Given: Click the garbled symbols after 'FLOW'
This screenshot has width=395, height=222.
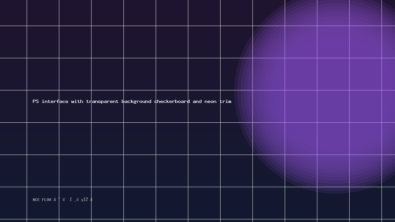Looking at the screenshot, I should click(73, 200).
